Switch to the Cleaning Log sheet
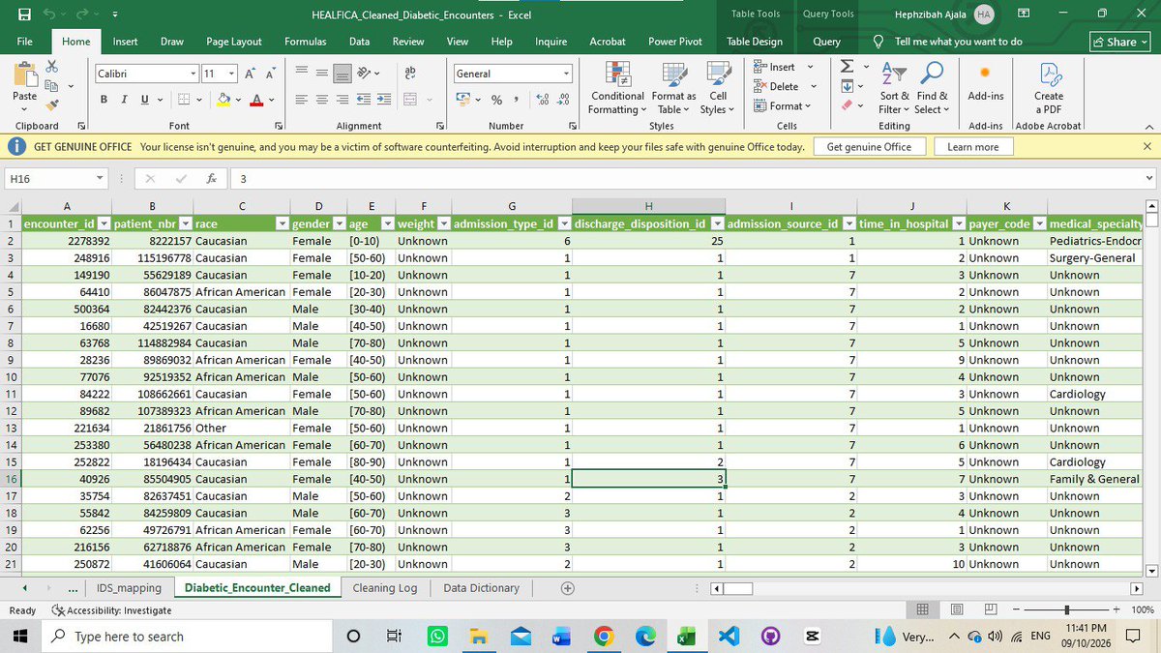Viewport: 1161px width, 653px height. pyautogui.click(x=385, y=587)
